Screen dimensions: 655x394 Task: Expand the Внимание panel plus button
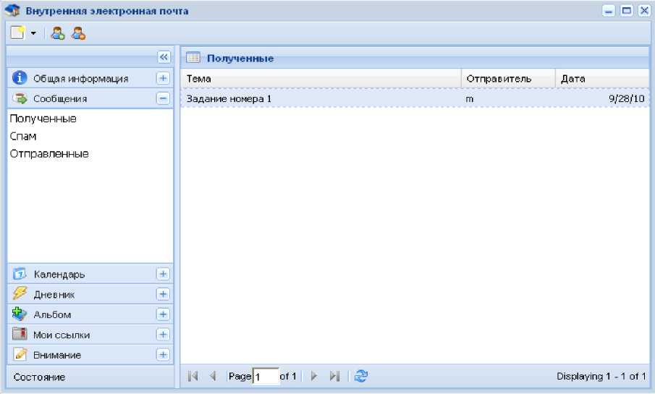point(163,354)
